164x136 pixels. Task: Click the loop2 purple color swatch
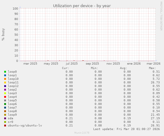[x=5, y=90]
